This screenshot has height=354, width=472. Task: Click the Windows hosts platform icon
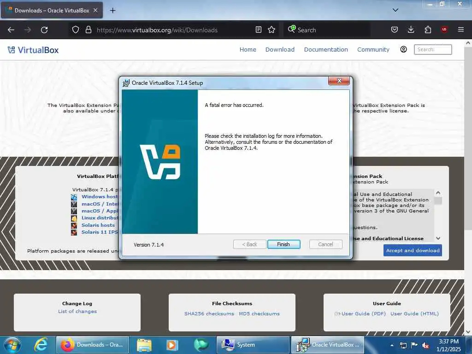click(74, 197)
